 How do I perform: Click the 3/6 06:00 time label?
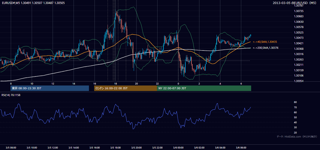click(241, 147)
